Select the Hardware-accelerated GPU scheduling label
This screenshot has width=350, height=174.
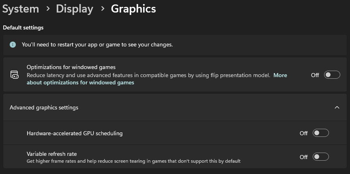75,133
